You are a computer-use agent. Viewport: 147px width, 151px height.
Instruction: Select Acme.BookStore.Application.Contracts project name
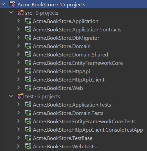[77, 30]
